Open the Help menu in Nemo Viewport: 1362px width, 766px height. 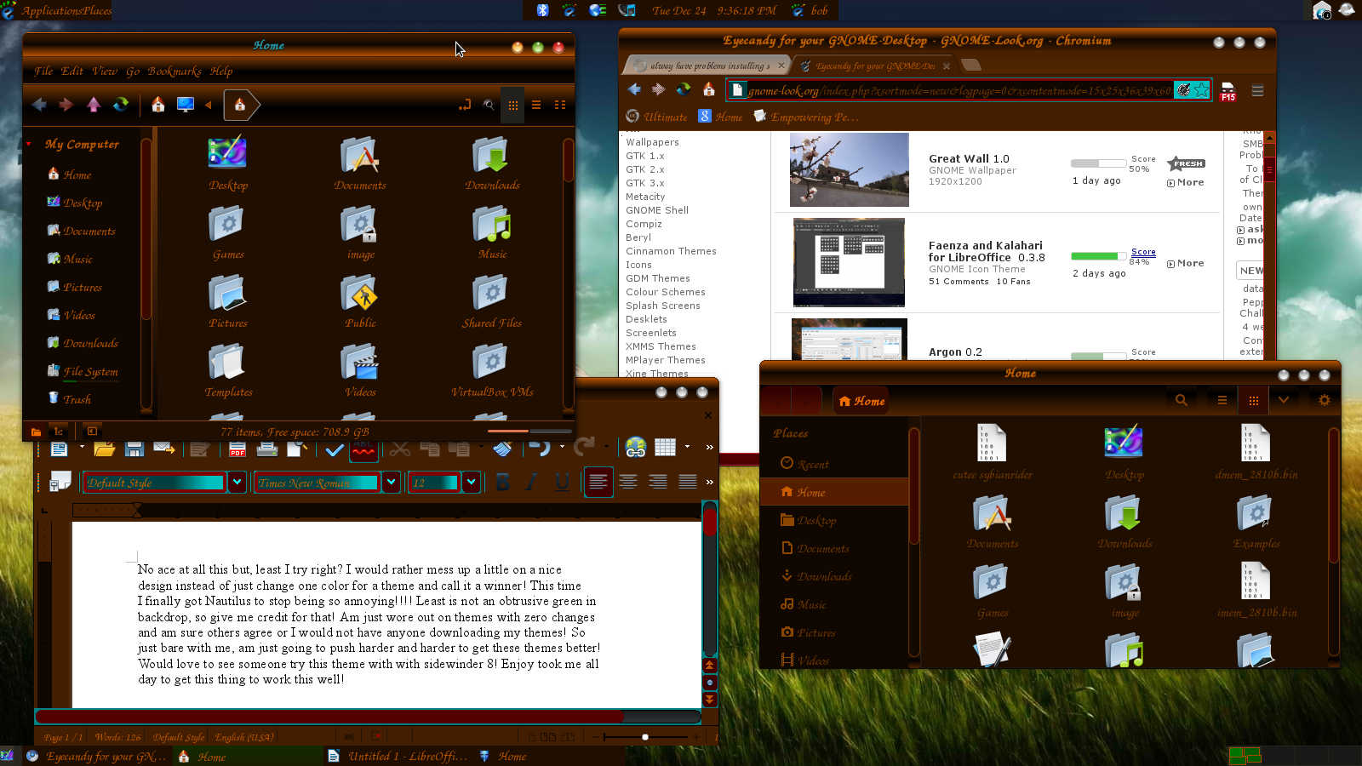tap(221, 71)
